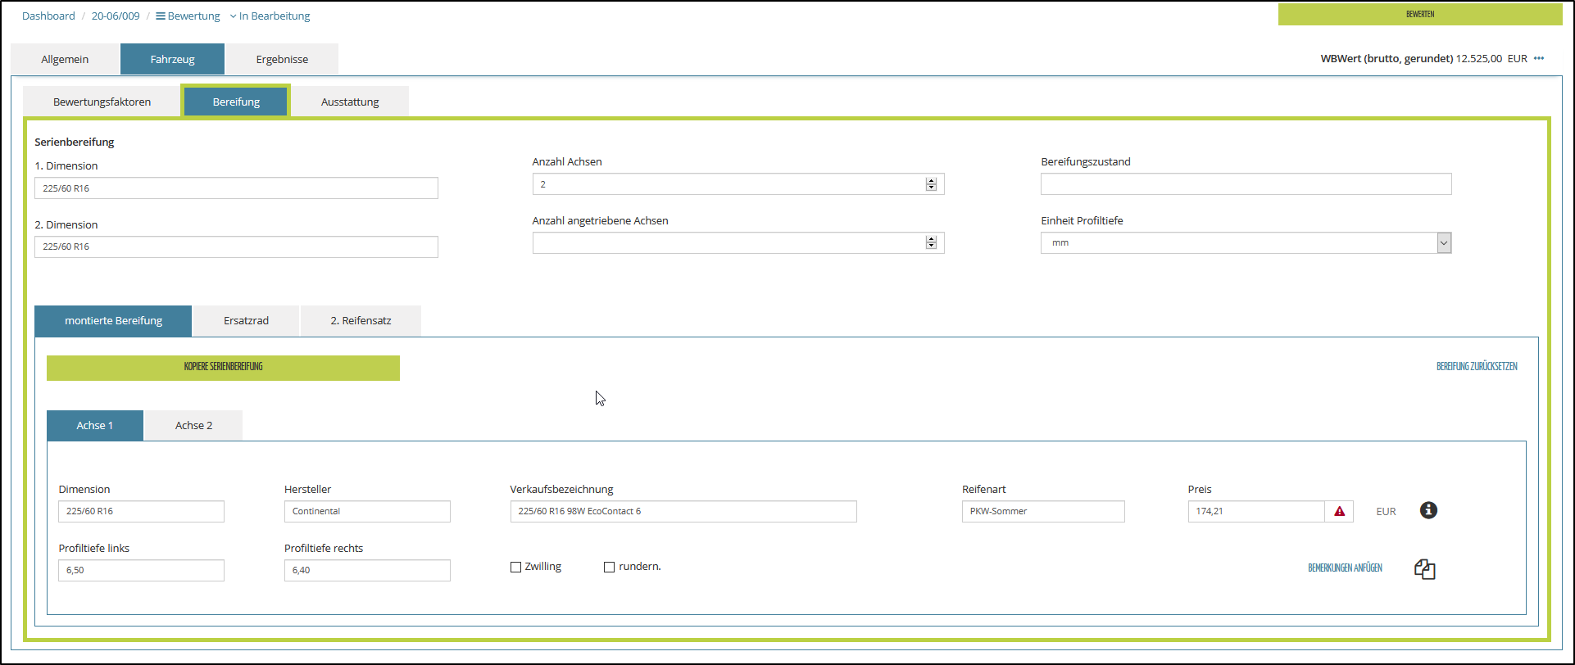Click the Anzahl Achsen spinner arrows
The height and width of the screenshot is (665, 1575).
click(931, 184)
